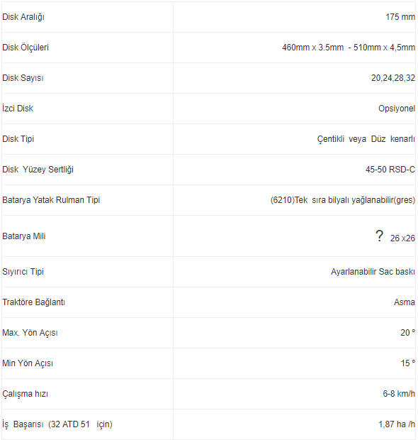
Task: Click the 175 mm value
Action: click(400, 17)
